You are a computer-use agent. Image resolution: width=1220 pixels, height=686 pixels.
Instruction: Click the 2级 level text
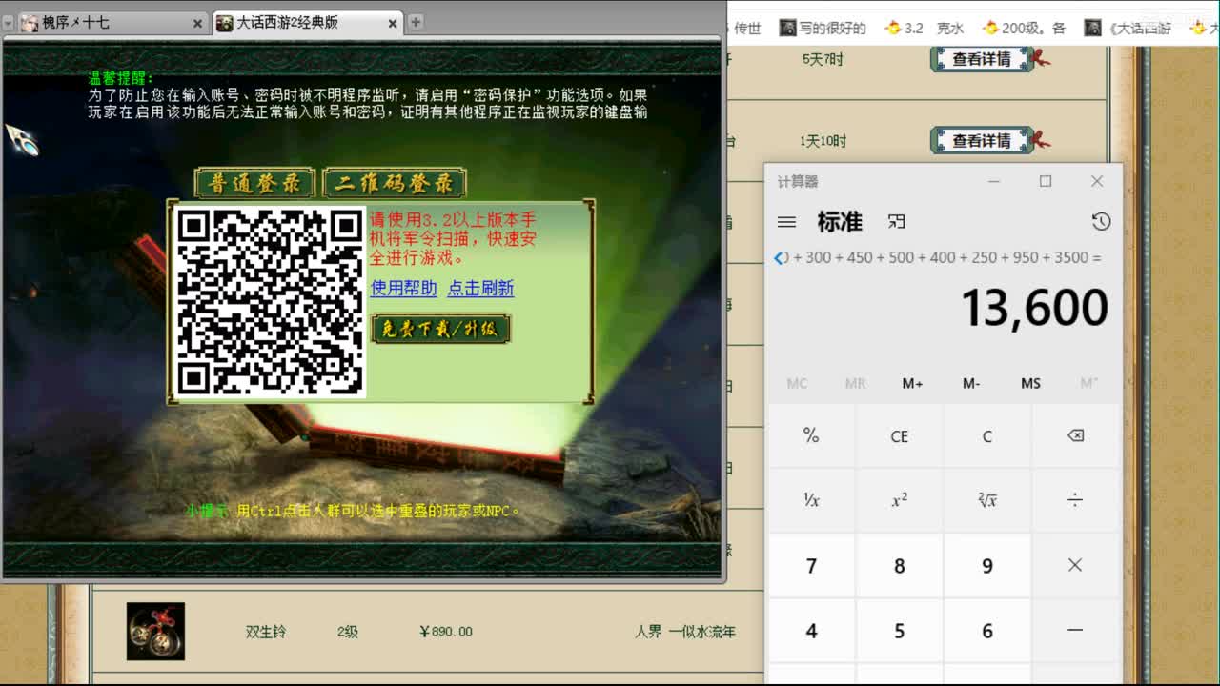click(x=348, y=632)
